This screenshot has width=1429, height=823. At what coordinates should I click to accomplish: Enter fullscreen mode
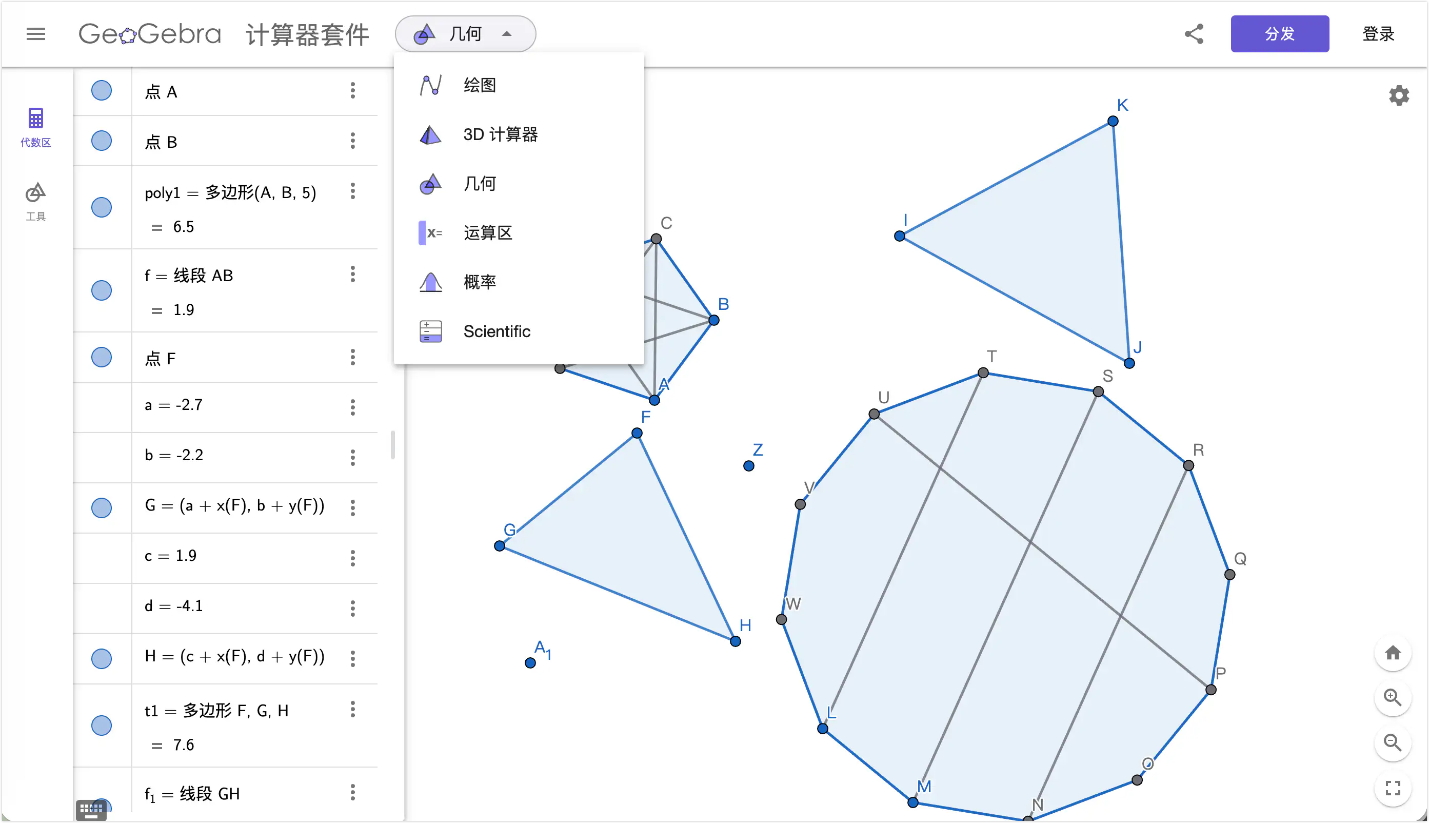1392,788
